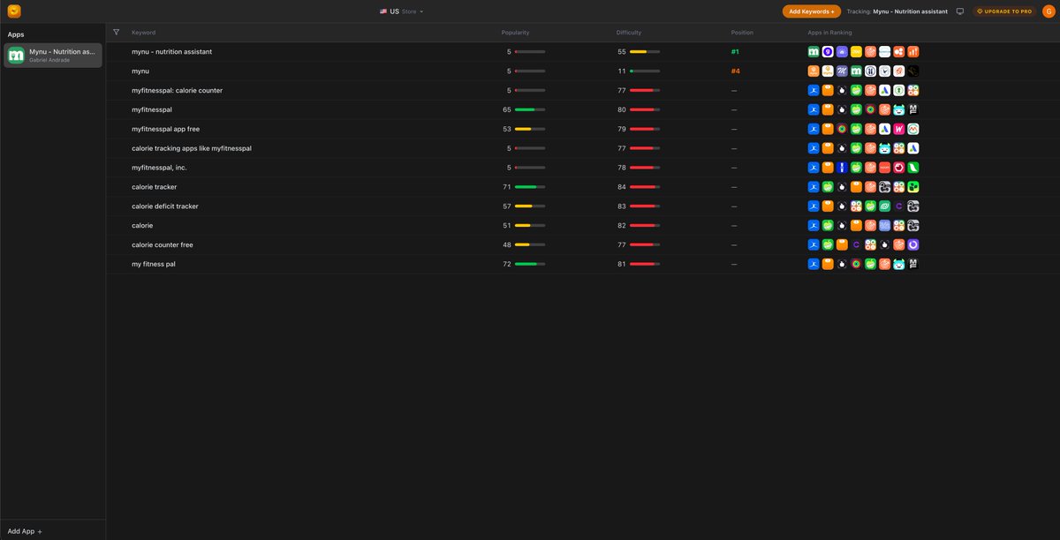1060x540 pixels.
Task: Open the US Store country dropdown
Action: pyautogui.click(x=402, y=11)
